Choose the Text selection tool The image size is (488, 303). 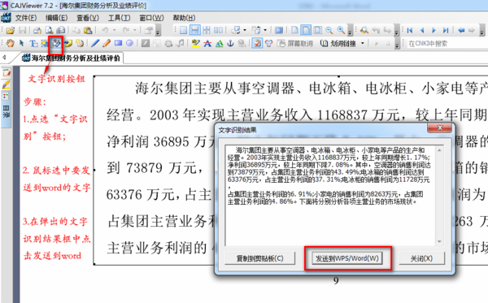(33, 43)
